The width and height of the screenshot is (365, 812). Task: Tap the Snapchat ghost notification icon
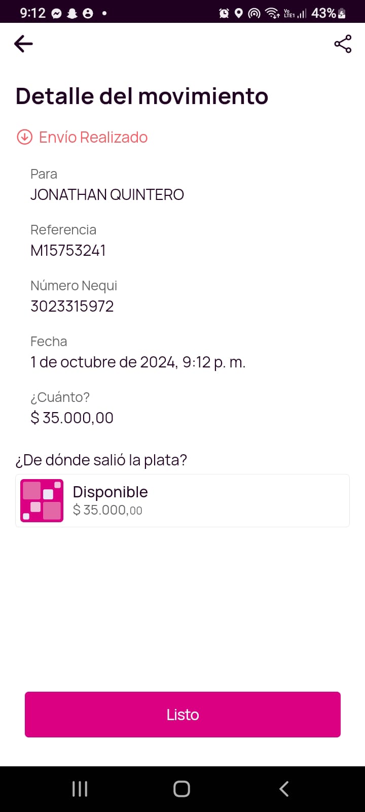(x=72, y=14)
